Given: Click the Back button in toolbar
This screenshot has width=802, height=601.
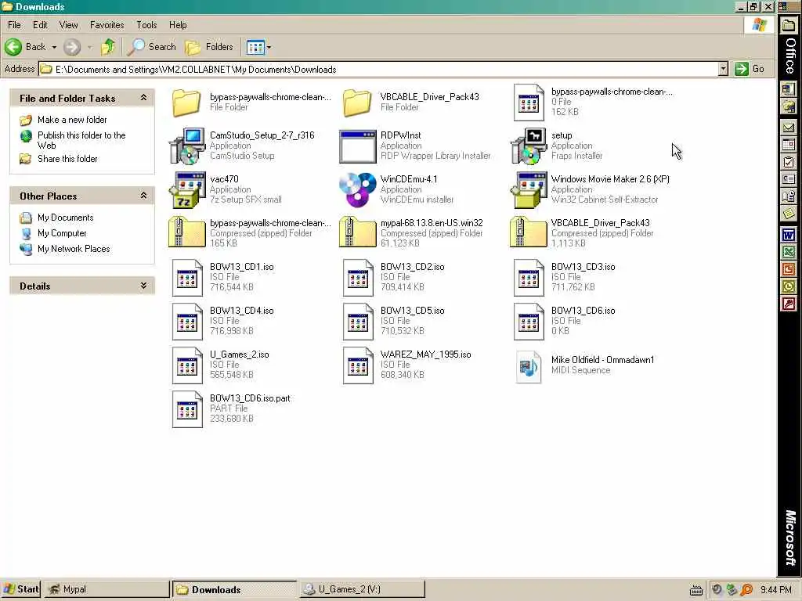Looking at the screenshot, I should (x=26, y=47).
